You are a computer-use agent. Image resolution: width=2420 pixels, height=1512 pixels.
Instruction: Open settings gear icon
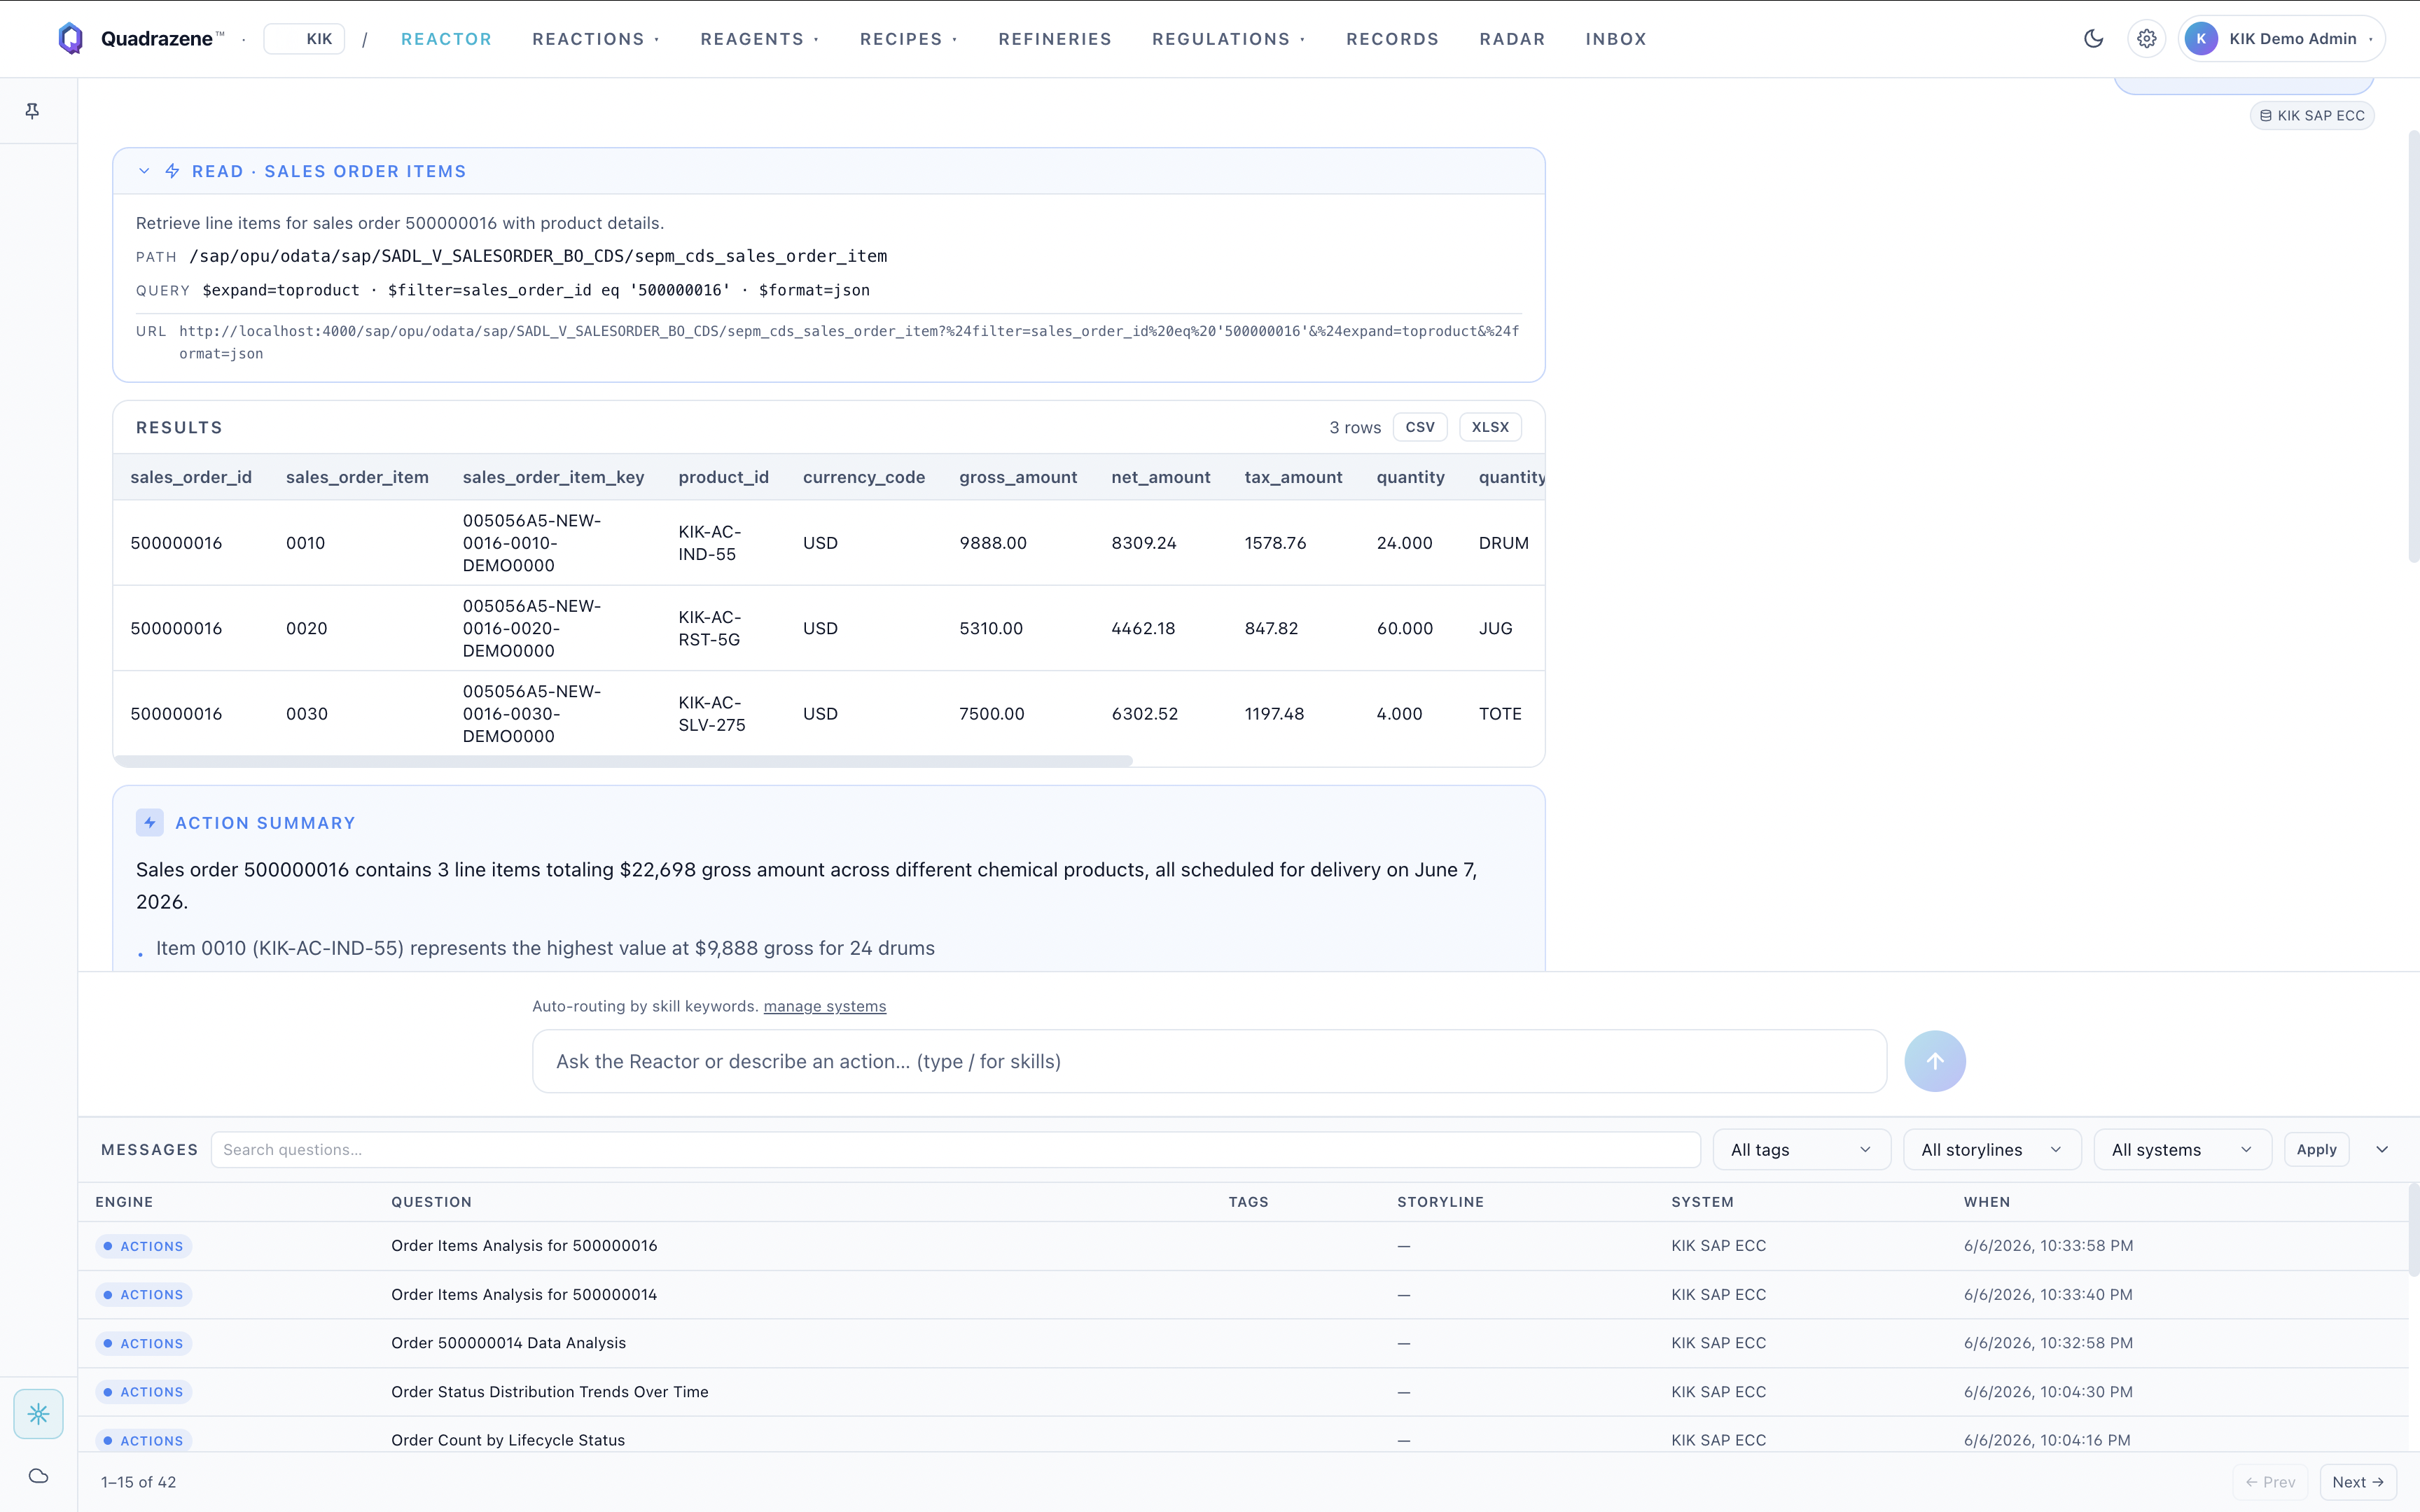pos(2146,39)
